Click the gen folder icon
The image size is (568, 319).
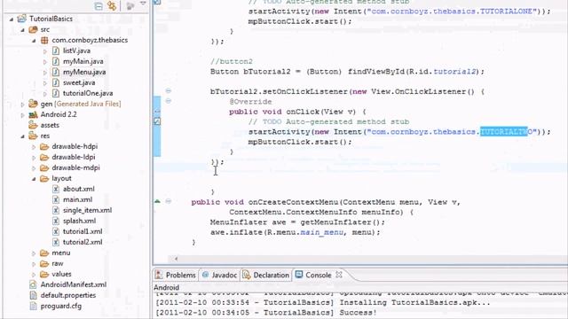(x=33, y=104)
